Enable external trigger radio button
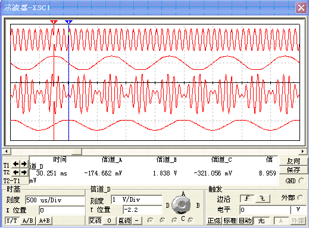309x228 pixels. click(x=300, y=198)
